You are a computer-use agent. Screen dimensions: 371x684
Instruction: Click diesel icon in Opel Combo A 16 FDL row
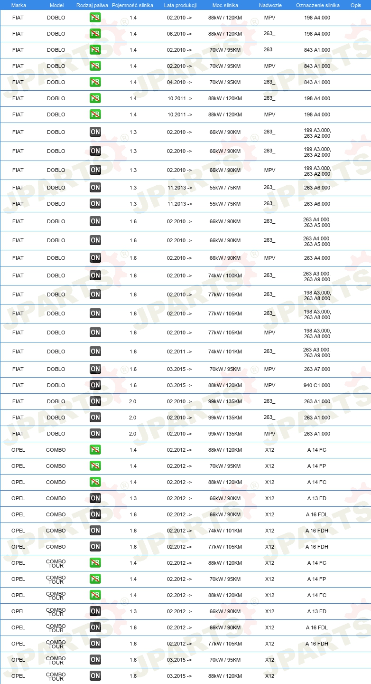tap(95, 514)
